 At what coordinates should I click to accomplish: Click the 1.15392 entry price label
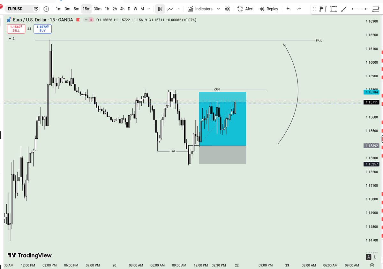(372, 146)
